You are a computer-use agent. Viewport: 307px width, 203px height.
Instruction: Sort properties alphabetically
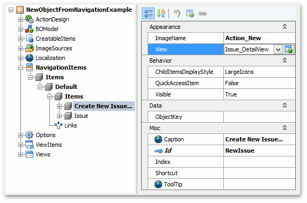(x=161, y=13)
